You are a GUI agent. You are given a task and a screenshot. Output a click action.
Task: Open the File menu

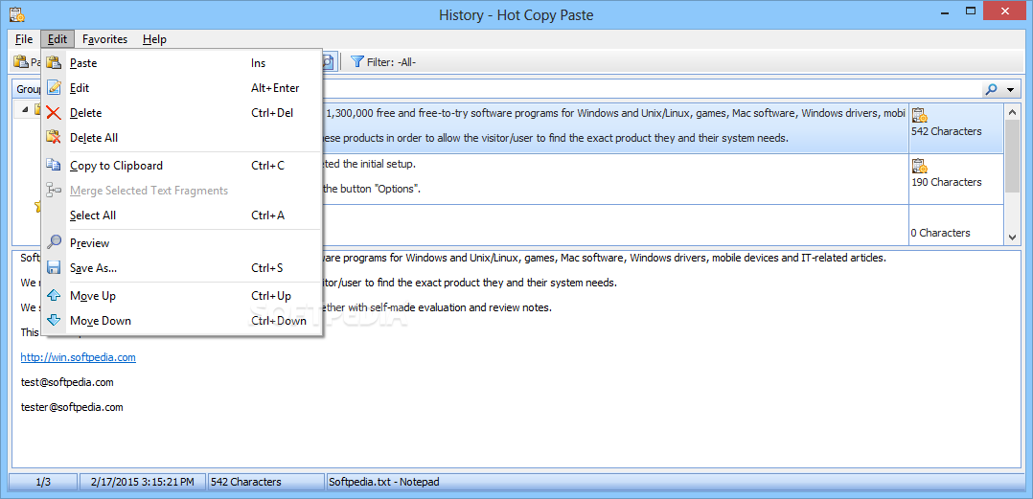(x=24, y=39)
